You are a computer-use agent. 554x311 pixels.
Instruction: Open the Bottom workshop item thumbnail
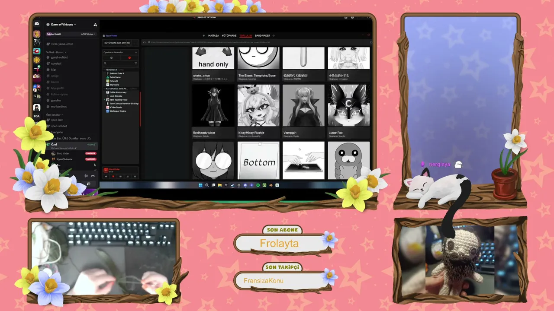pos(258,161)
